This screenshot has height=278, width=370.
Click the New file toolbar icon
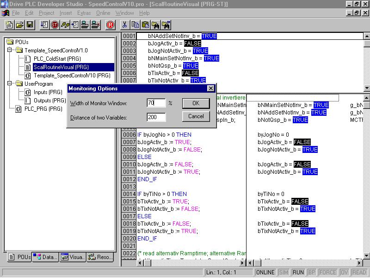pyautogui.click(x=9, y=25)
